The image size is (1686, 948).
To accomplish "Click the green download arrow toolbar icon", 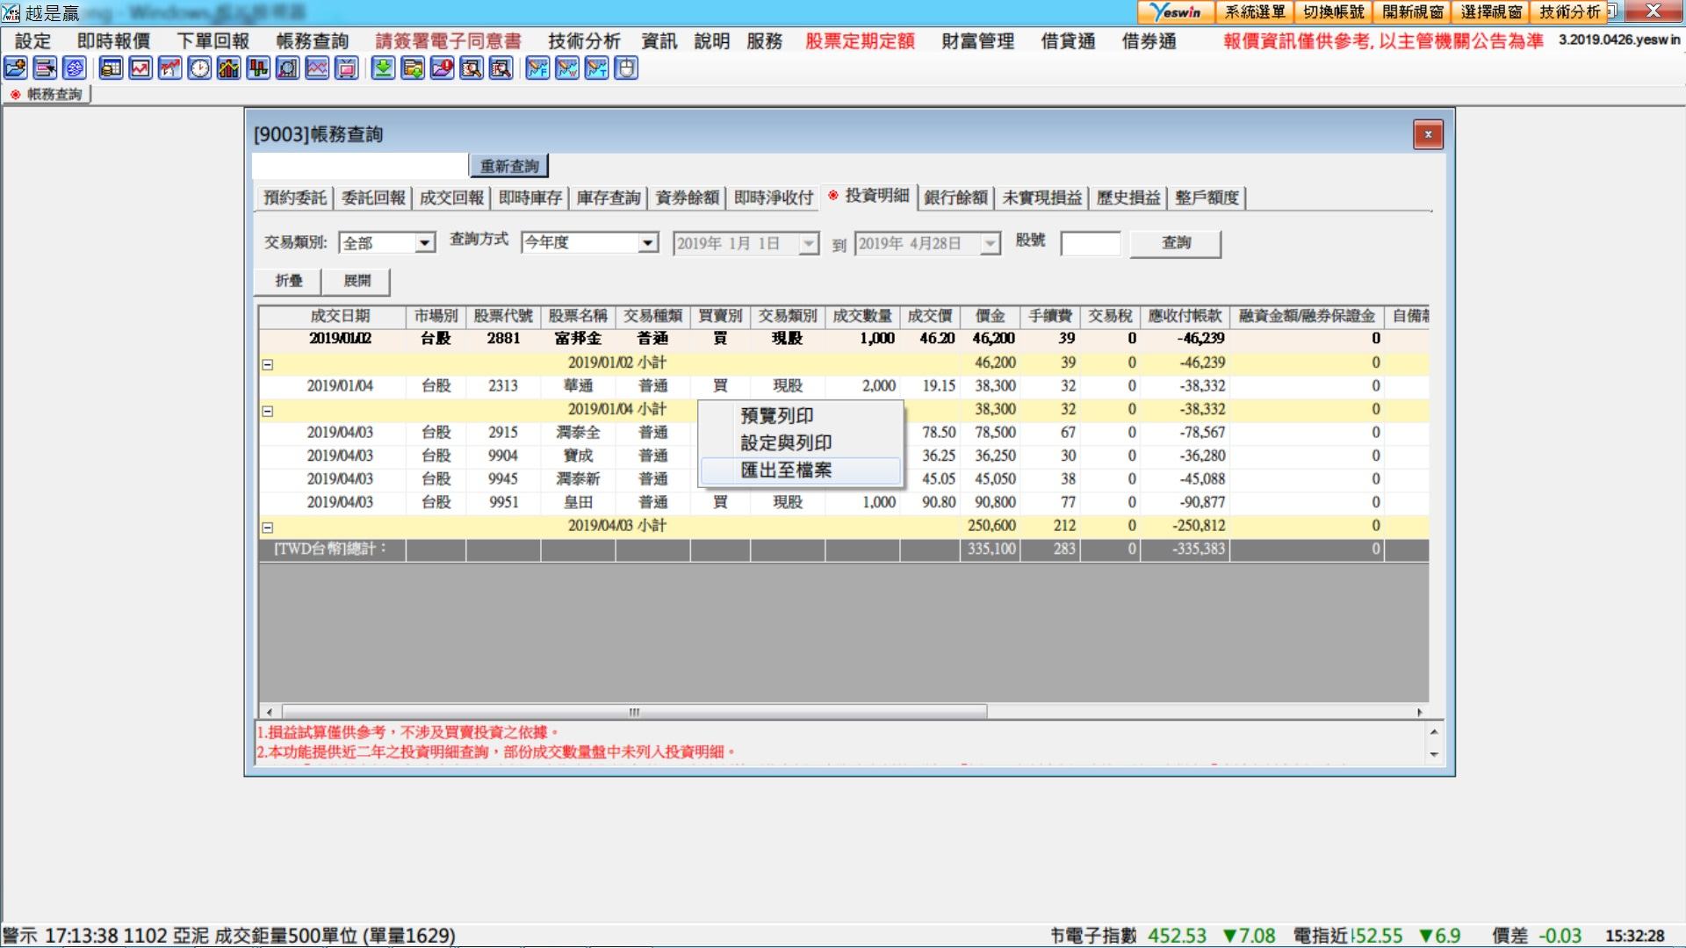I will (383, 68).
